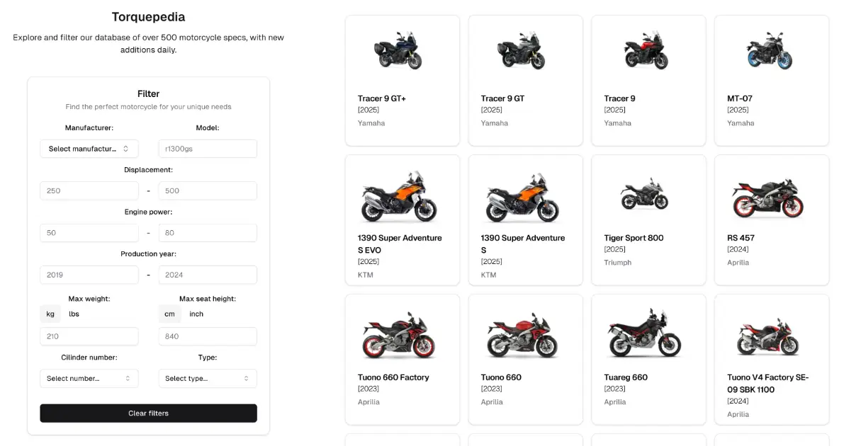Click the minimum displacement field showing 250

coord(89,190)
